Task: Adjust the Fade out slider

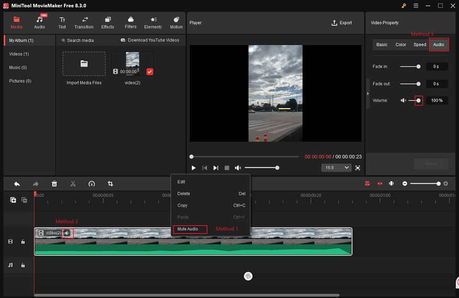Action: click(x=410, y=84)
